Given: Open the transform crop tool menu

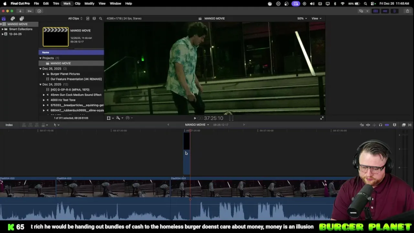Looking at the screenshot, I should [110, 118].
